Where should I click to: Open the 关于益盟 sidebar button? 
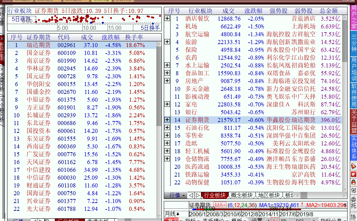pos(354,122)
